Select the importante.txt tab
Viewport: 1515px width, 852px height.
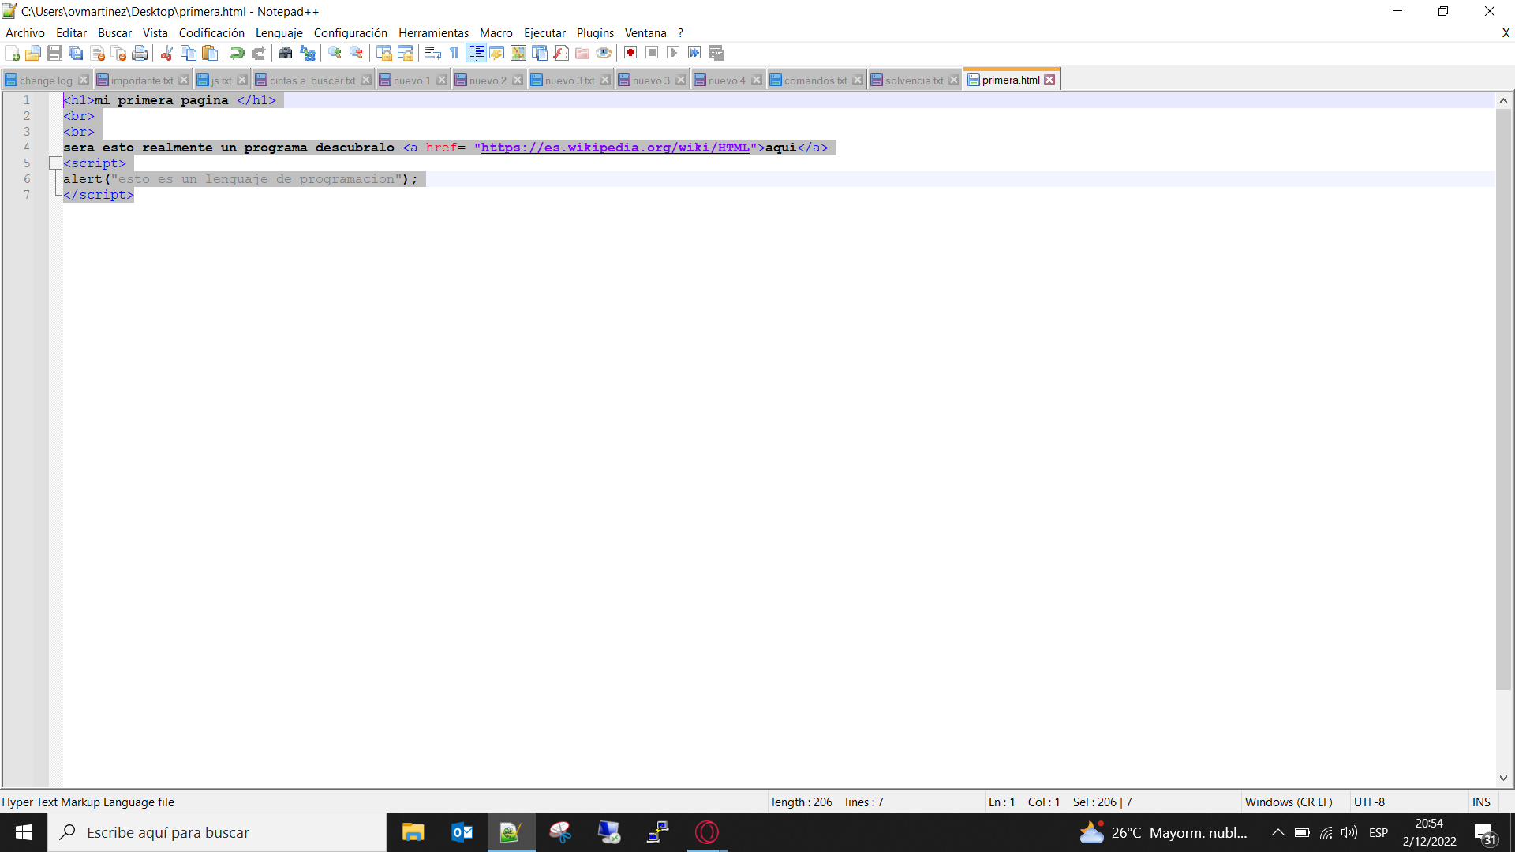click(140, 79)
